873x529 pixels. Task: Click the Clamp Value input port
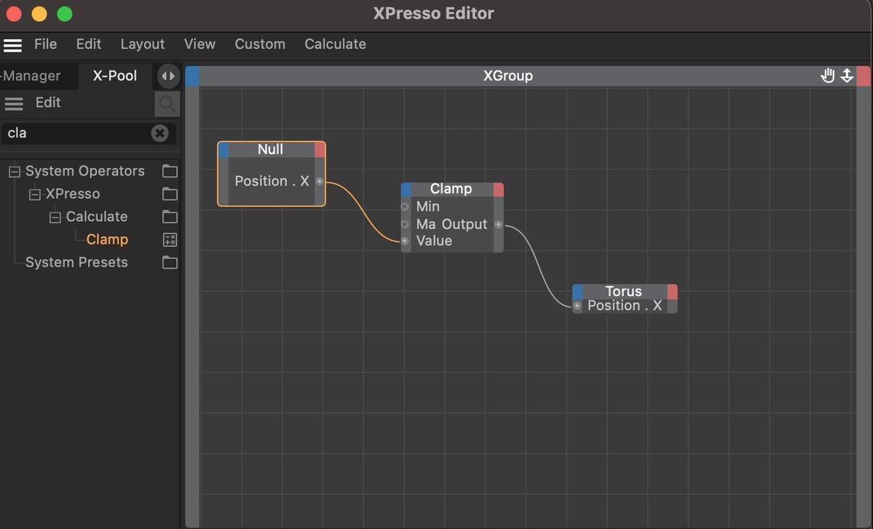point(405,241)
